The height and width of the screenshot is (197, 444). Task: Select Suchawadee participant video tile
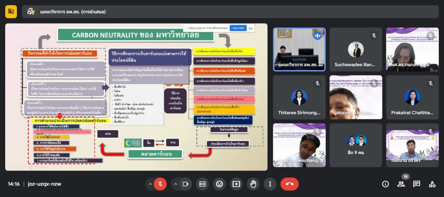[356, 49]
